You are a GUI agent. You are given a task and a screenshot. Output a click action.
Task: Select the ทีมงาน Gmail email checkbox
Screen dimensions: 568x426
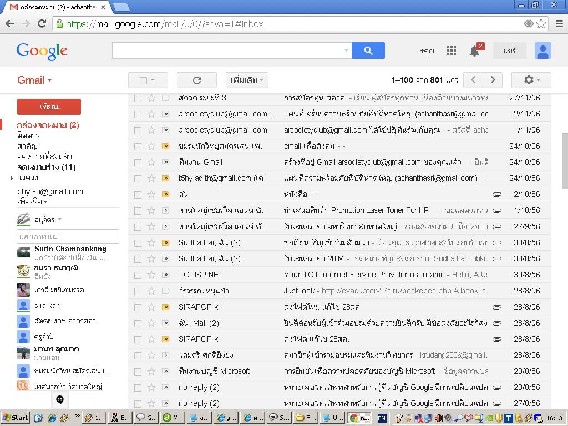138,163
